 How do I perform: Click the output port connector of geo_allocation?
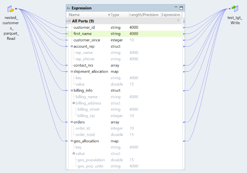[x=184, y=141]
